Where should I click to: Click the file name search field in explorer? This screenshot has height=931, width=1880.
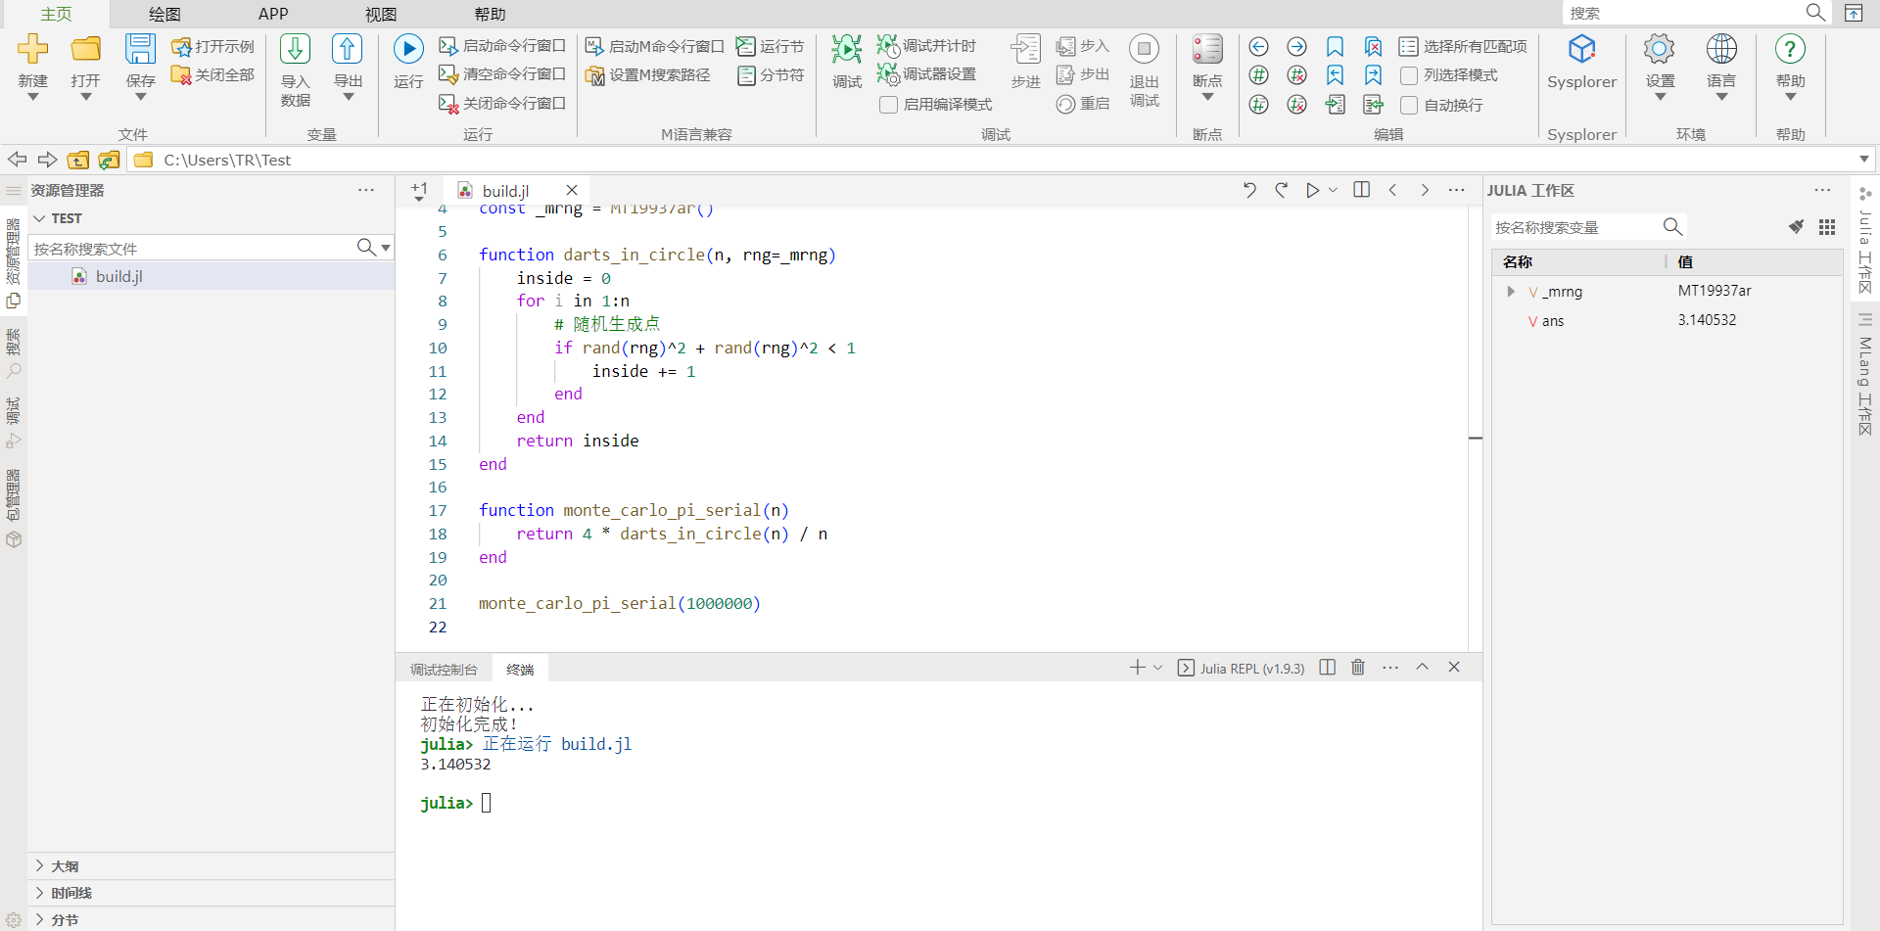191,249
